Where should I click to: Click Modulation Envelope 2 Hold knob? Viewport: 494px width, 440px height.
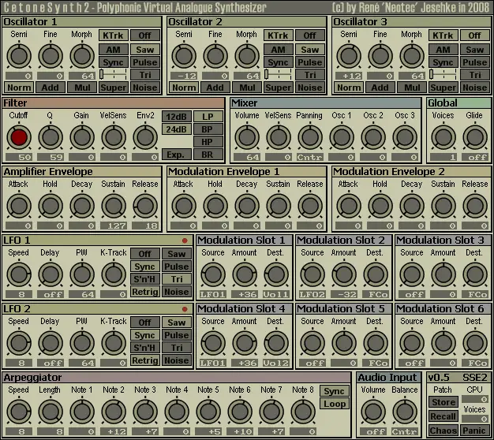[380, 206]
